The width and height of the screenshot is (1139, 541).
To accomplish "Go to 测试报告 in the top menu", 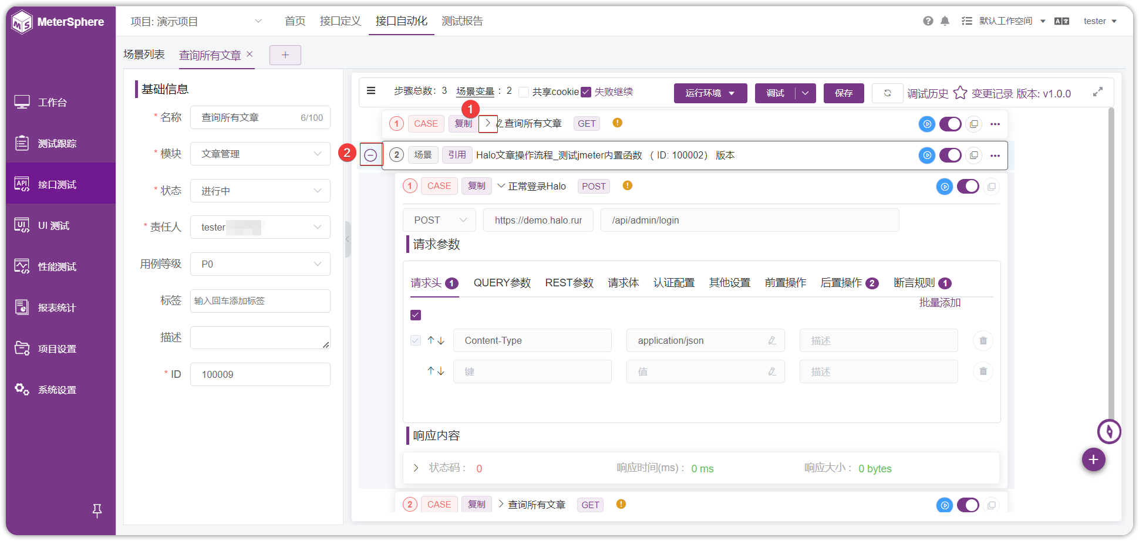I will tap(462, 21).
